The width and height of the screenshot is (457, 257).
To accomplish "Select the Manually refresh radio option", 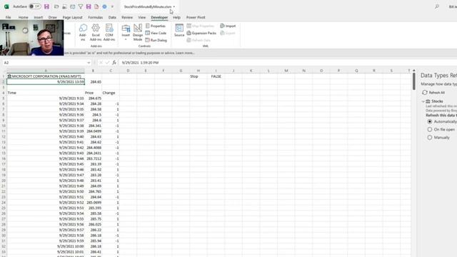I will pos(430,137).
